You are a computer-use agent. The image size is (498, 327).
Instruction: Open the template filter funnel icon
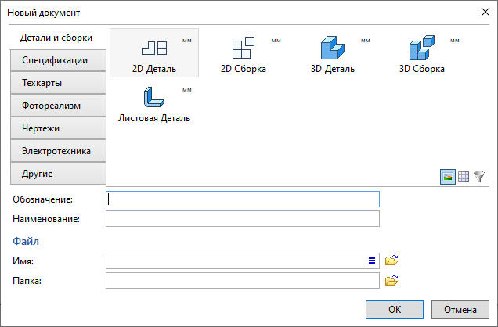coord(479,177)
